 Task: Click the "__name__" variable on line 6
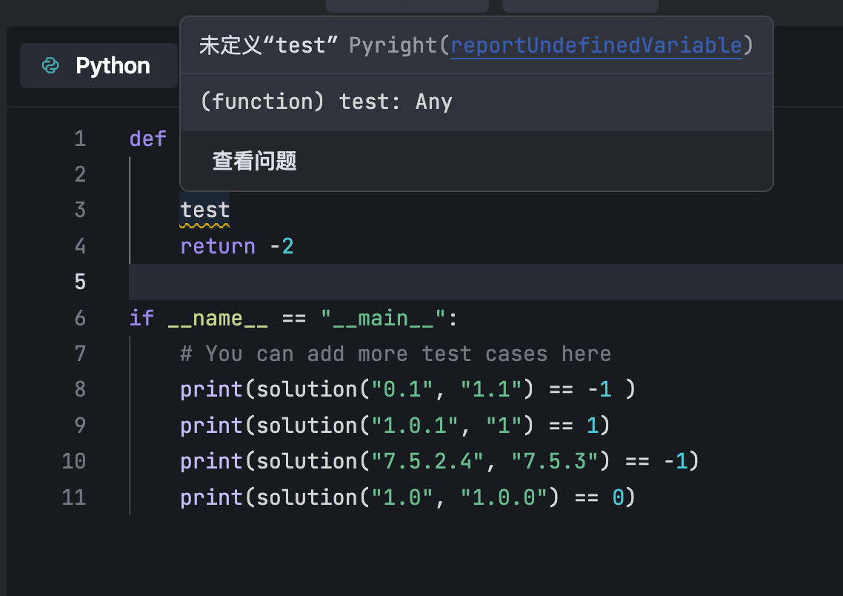(x=218, y=319)
